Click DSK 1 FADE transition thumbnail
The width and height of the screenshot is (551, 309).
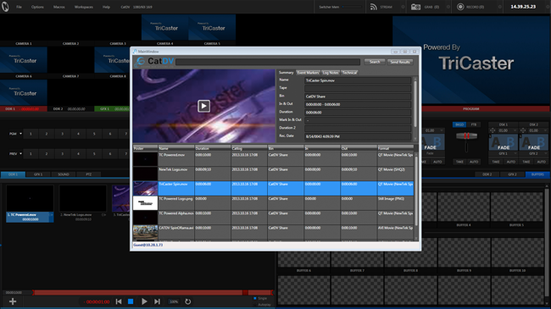[504, 143]
